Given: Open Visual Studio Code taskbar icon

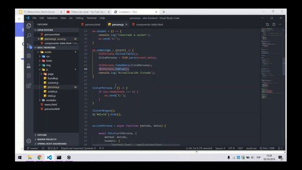Looking at the screenshot, I should pos(49,157).
